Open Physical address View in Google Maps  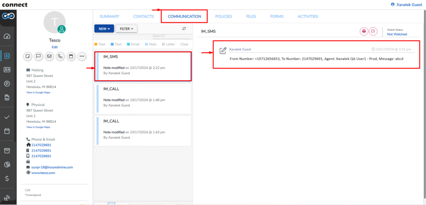(38, 127)
